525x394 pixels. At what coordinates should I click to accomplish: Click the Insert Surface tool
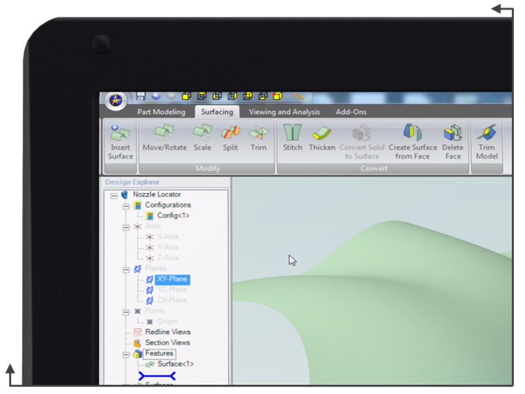tap(120, 142)
